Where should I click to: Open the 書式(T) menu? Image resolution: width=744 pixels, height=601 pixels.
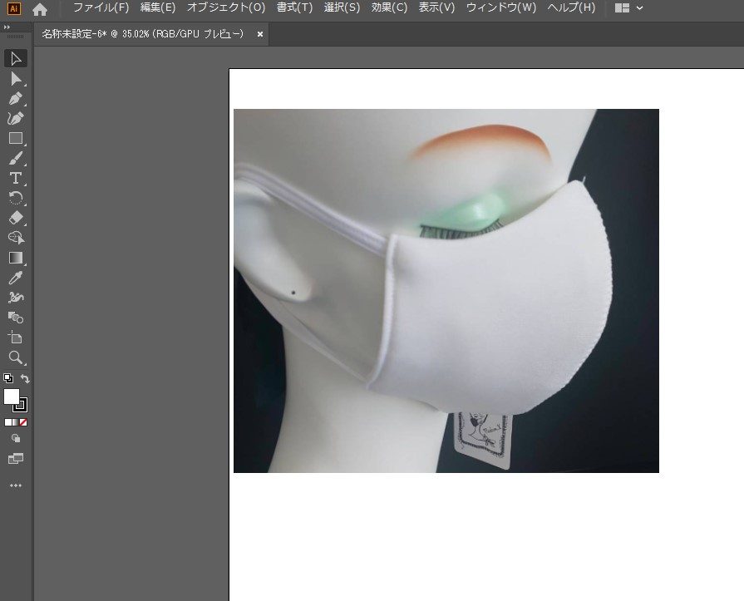(x=294, y=7)
